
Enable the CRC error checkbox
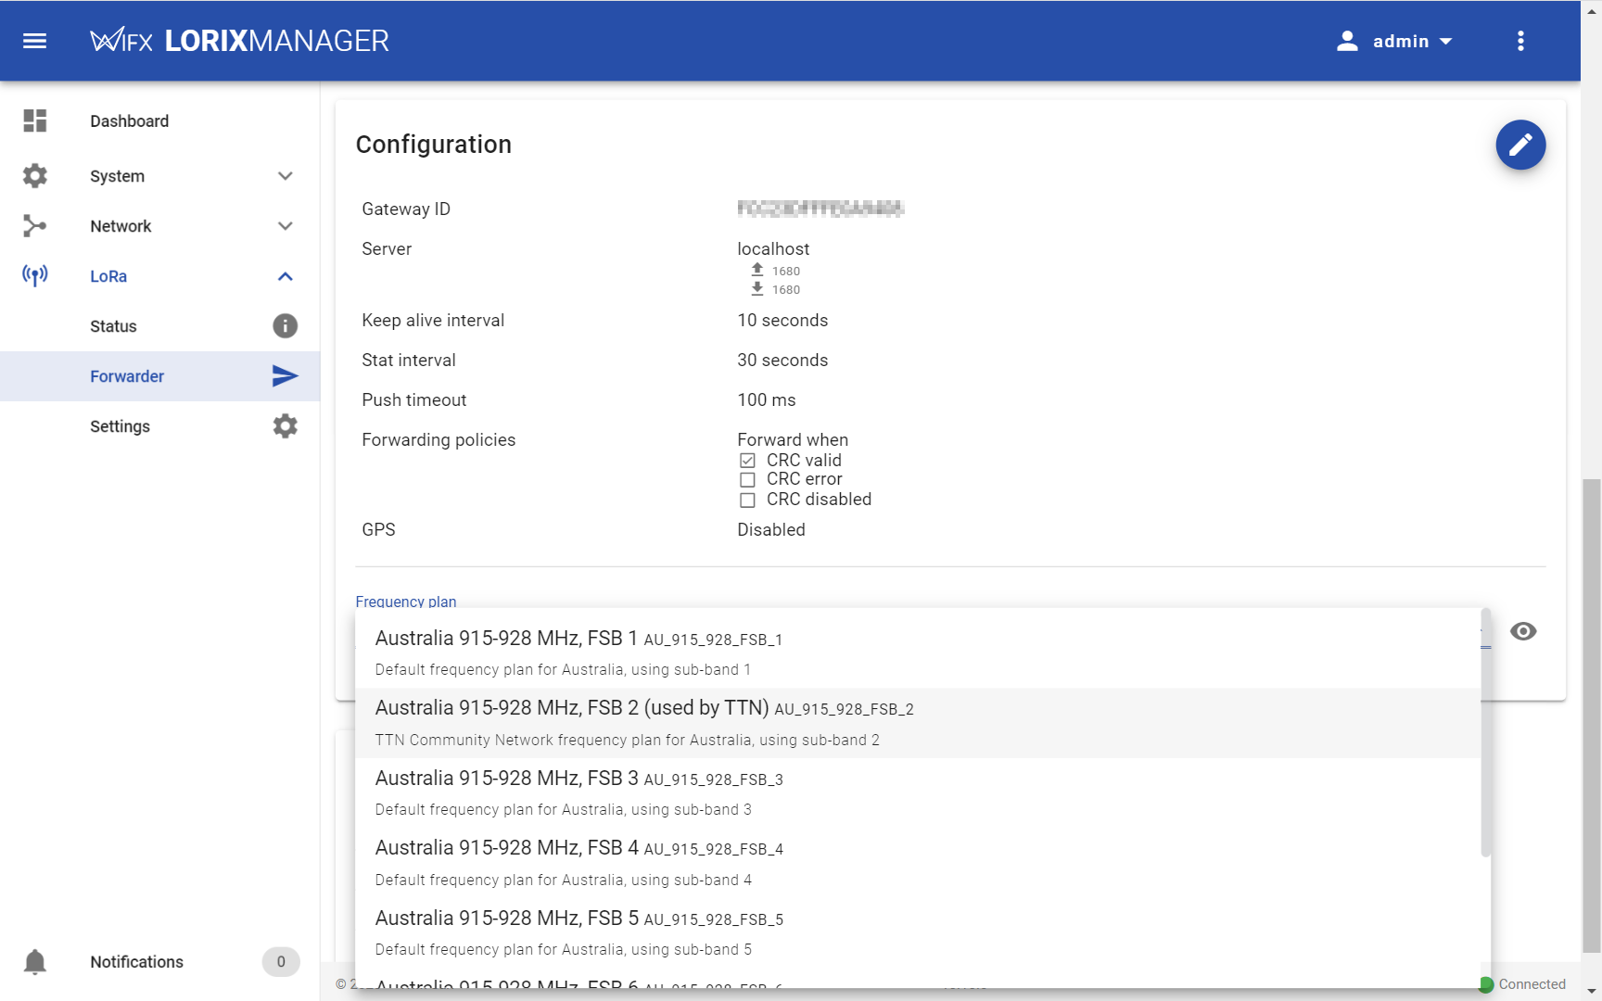click(x=747, y=480)
